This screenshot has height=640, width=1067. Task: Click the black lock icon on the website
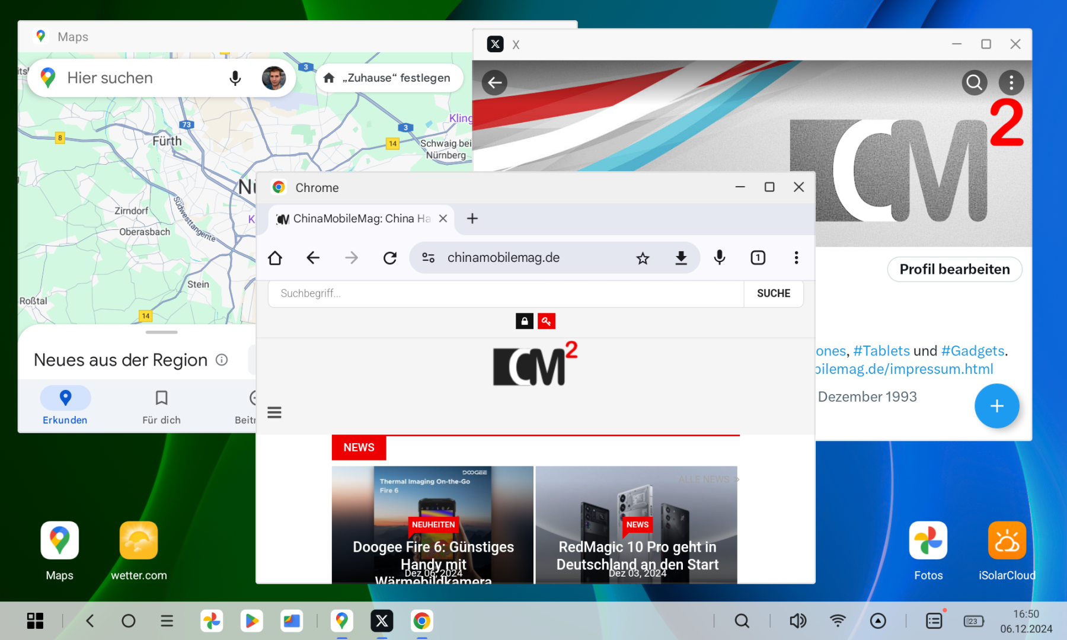click(x=524, y=321)
